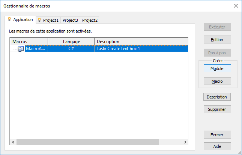242x155 pixels.
Task: Click the Edition button
Action: (217, 40)
